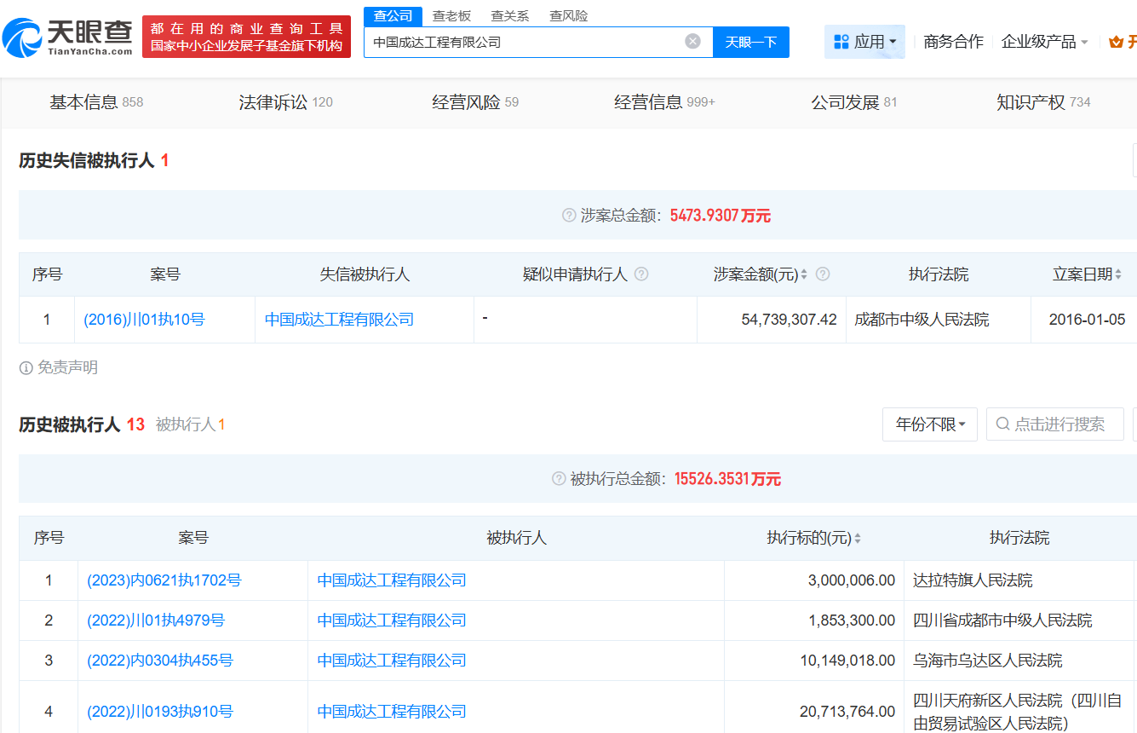Click the help icon beside 被执行总金额
The image size is (1137, 733).
click(559, 479)
